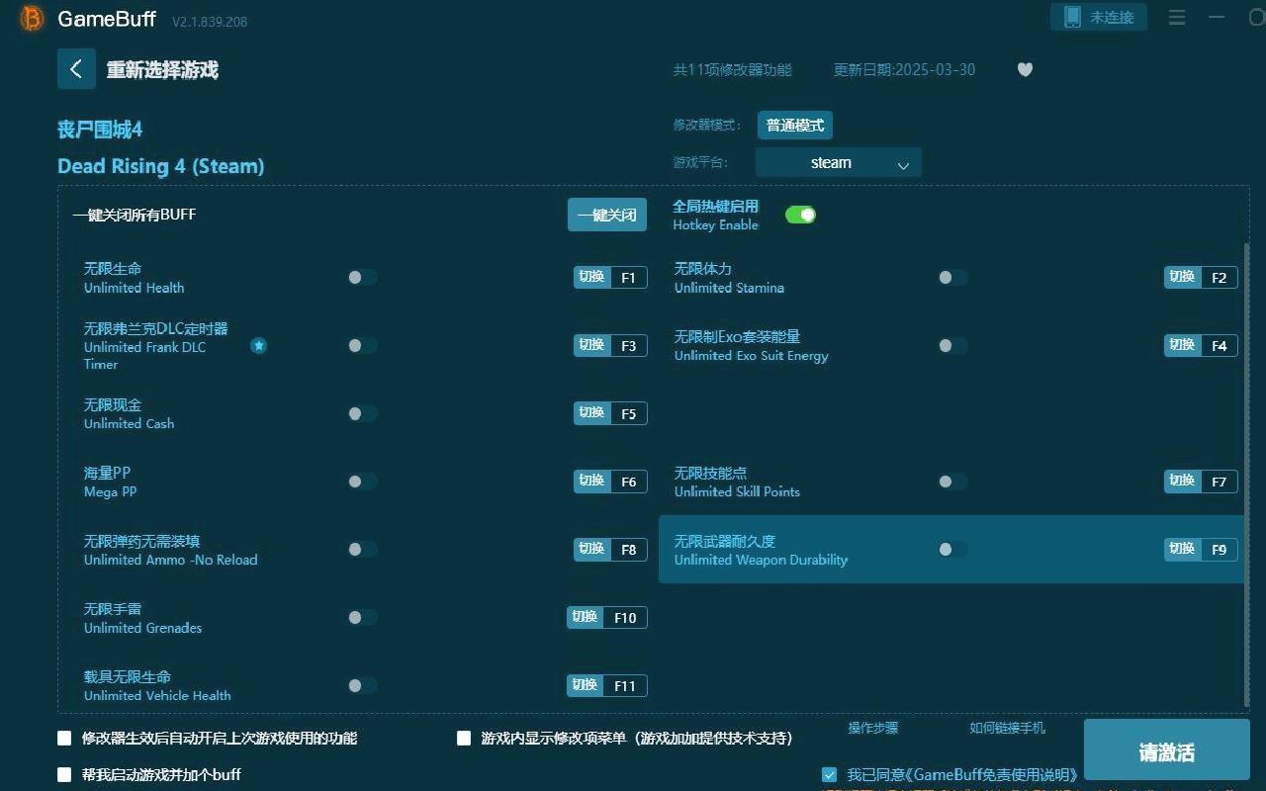Click the version V2.1.839.208 label

pos(210,21)
